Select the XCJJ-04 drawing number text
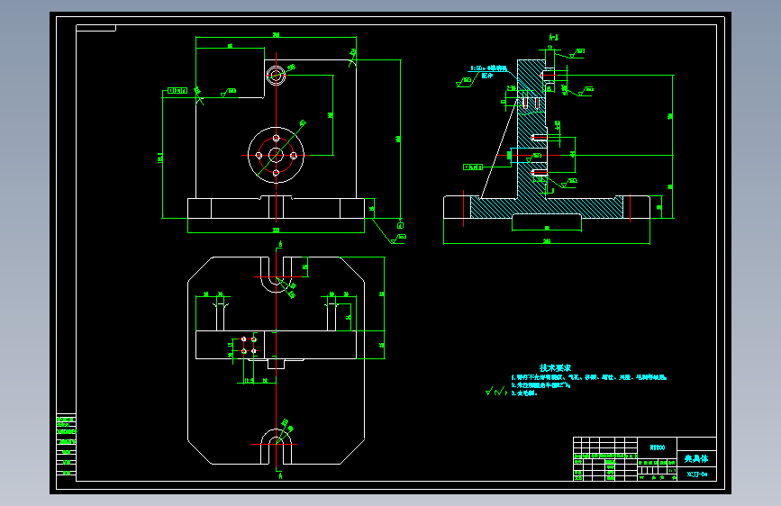 tap(697, 474)
